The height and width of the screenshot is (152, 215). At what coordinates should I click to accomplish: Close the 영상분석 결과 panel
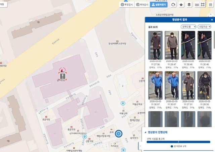point(211,20)
